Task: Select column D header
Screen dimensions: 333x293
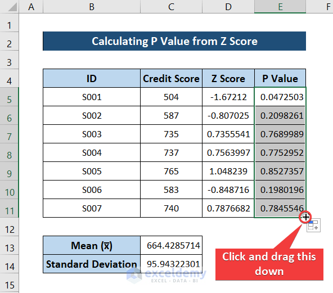Action: pos(228,7)
